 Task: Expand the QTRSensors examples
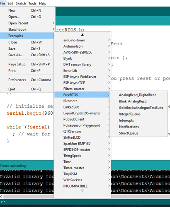[x=82, y=131]
